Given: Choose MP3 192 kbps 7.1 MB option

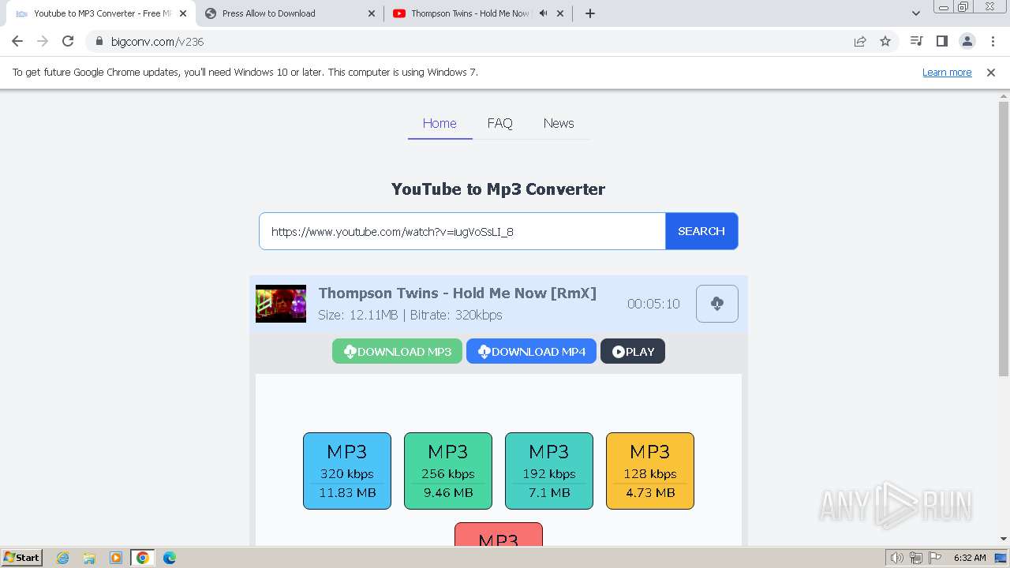Looking at the screenshot, I should (x=549, y=471).
